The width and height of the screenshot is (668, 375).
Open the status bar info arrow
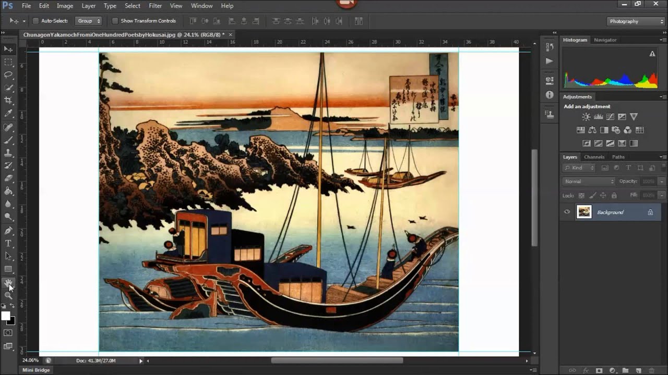click(140, 360)
